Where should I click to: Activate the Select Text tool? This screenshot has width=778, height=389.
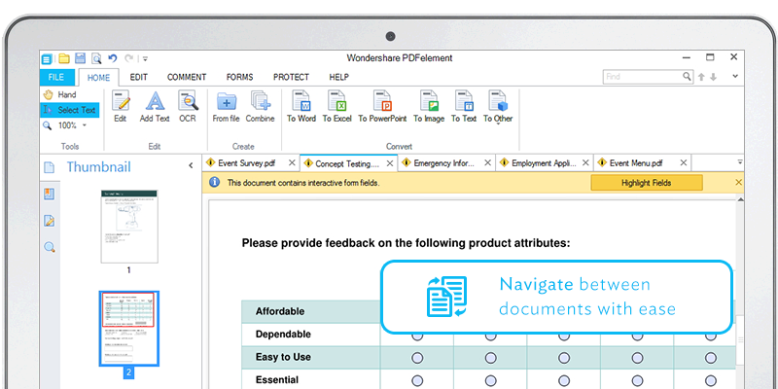[69, 110]
